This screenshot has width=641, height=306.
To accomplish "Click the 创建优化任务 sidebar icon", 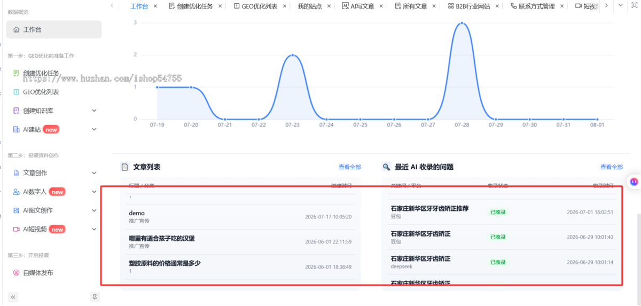I will pyautogui.click(x=16, y=73).
